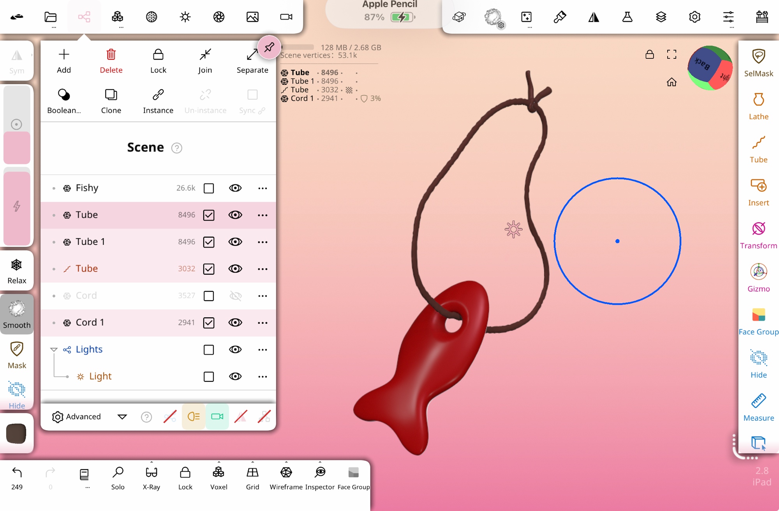Viewport: 779px width, 511px height.
Task: Activate the Relax brush
Action: (x=17, y=271)
